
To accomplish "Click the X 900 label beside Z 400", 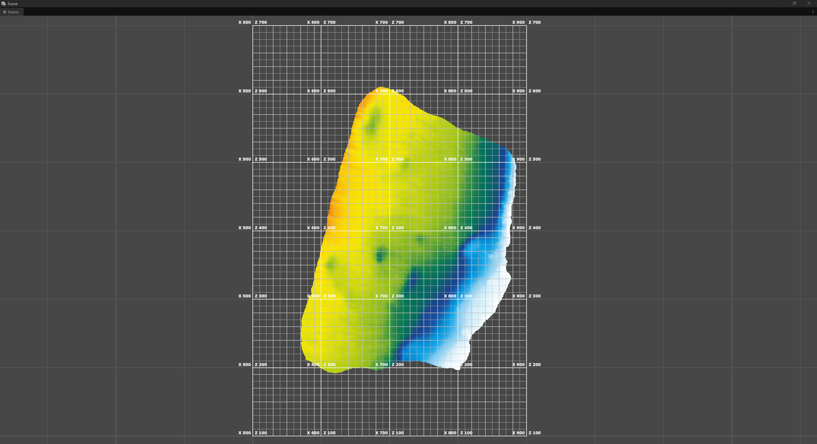I will point(518,228).
